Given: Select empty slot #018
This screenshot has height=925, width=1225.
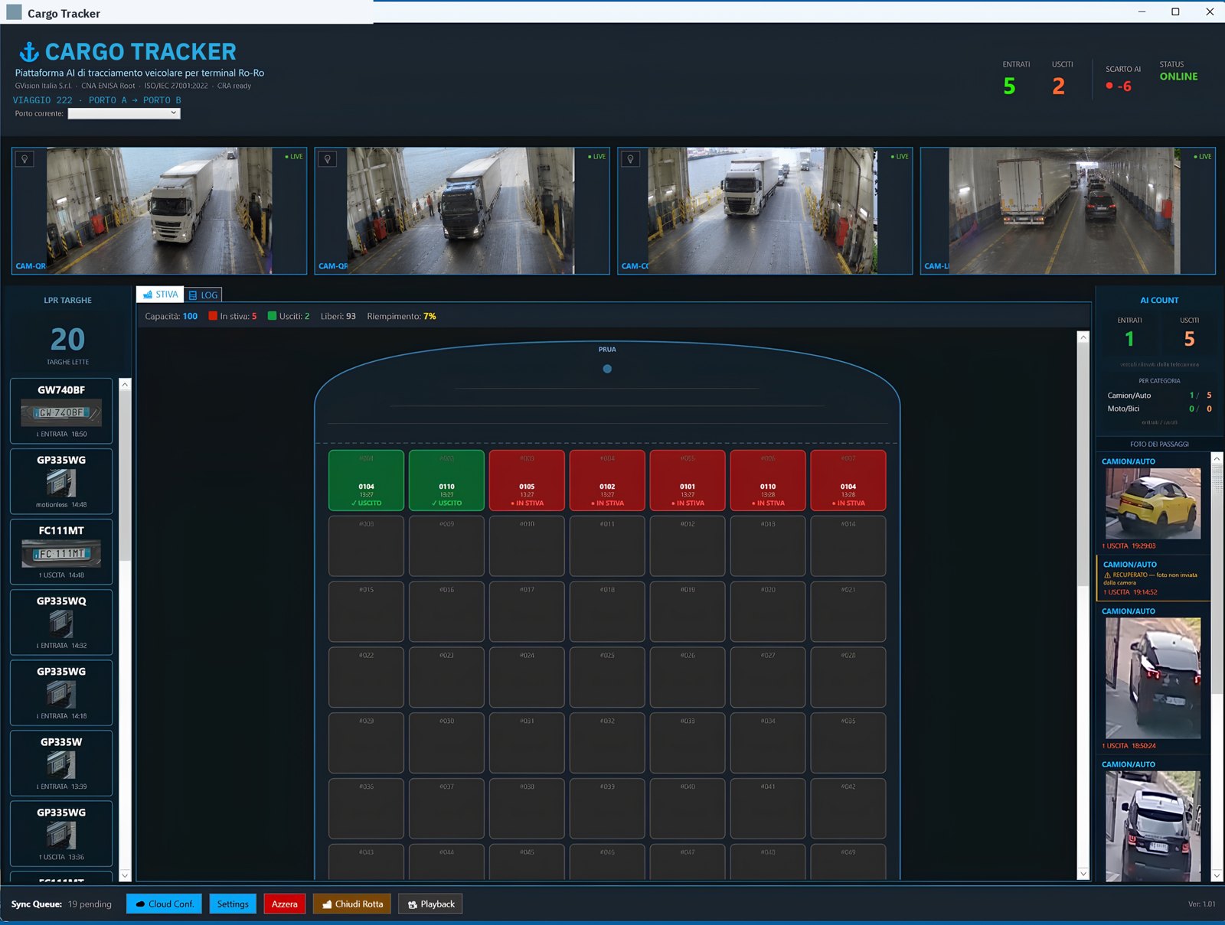Looking at the screenshot, I should coord(607,612).
